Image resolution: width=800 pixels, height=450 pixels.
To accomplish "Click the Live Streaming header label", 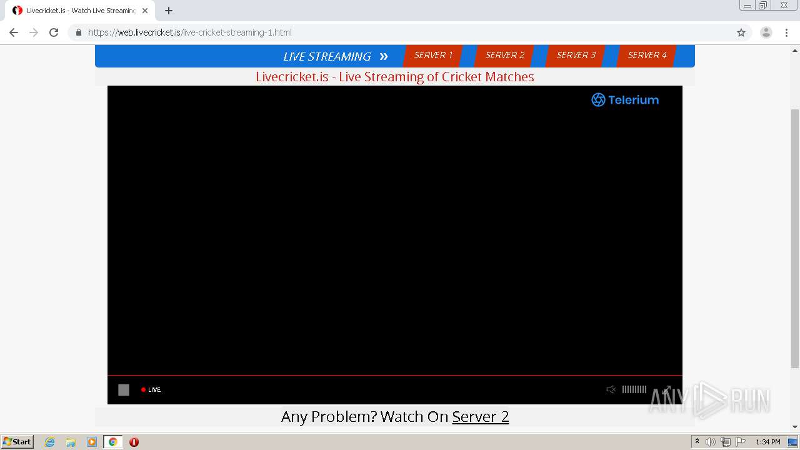I will click(327, 56).
